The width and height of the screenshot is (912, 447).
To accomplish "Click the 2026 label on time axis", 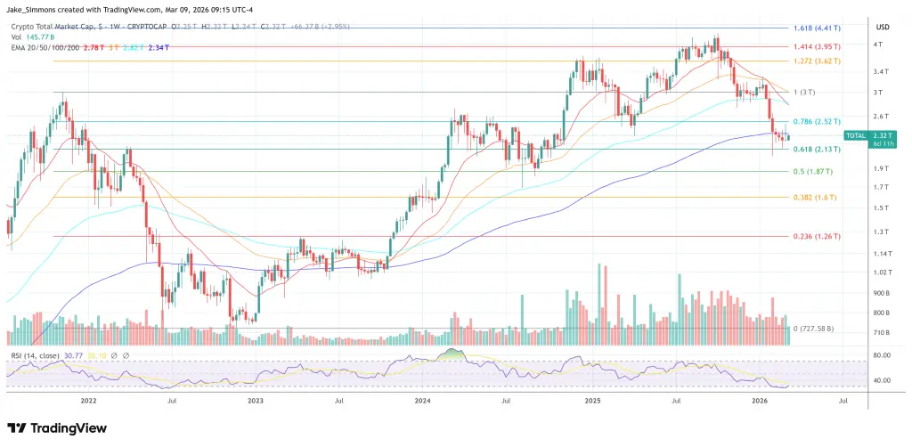I will (x=761, y=401).
